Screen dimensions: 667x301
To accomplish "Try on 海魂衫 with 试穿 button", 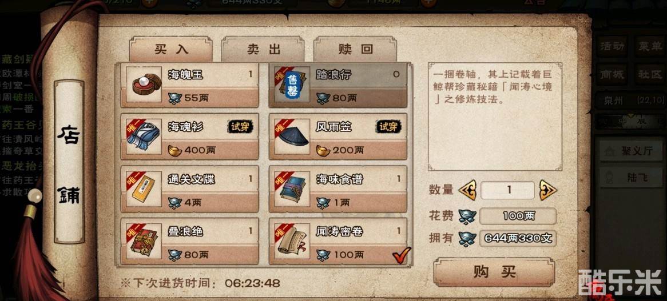I will (x=240, y=126).
